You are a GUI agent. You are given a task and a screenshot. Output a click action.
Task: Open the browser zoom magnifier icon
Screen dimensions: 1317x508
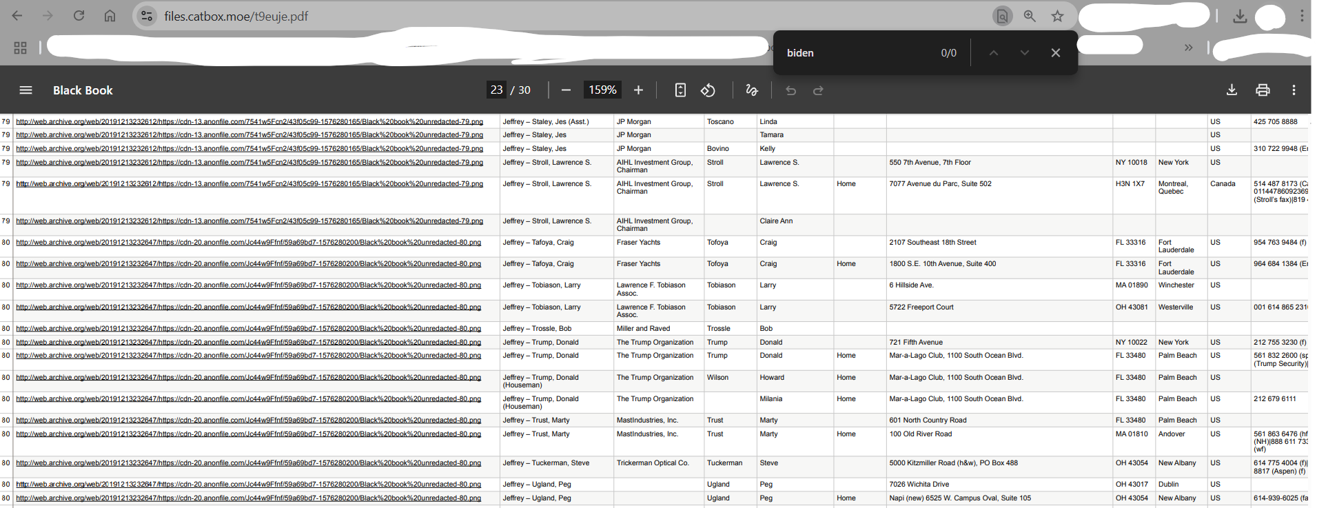coord(1030,16)
